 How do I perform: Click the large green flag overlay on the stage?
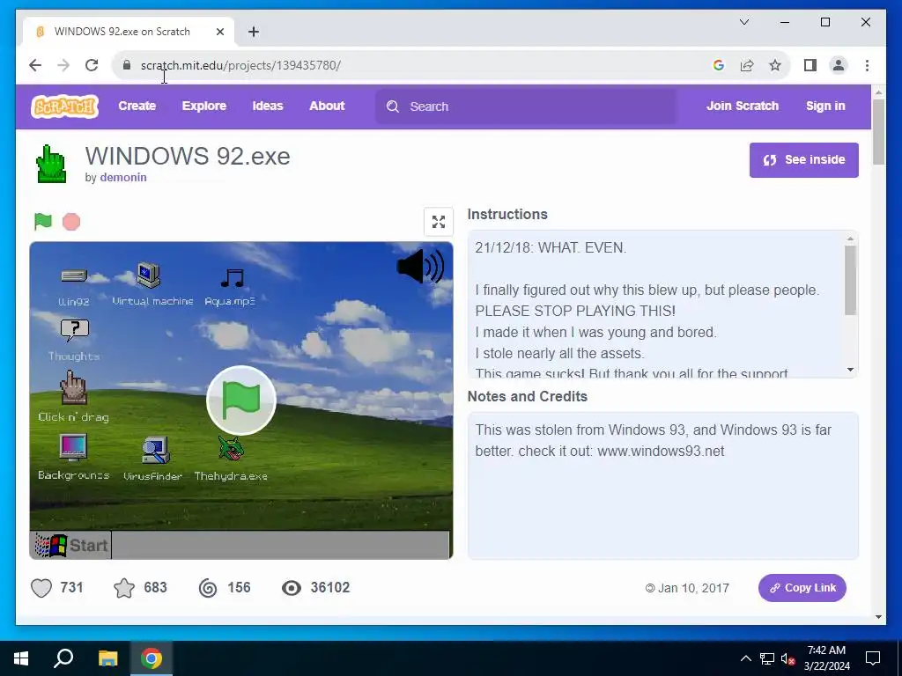coord(241,400)
